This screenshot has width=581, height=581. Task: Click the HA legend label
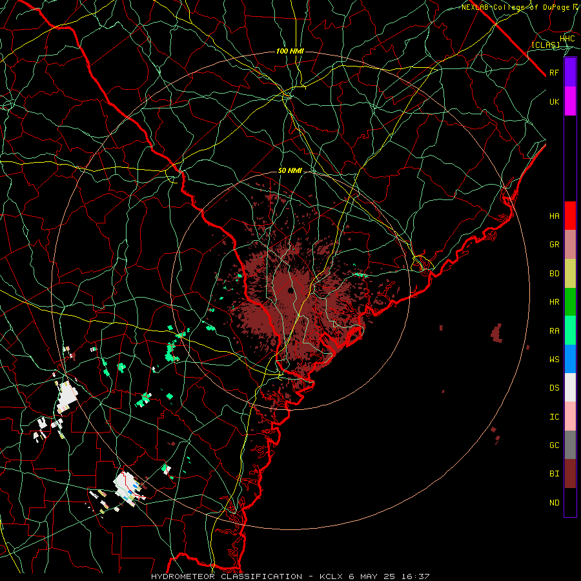(555, 216)
